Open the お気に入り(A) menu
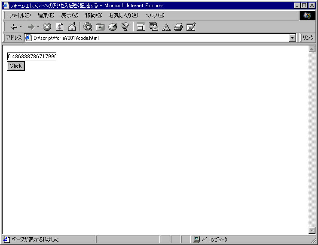The image size is (318, 245). tap(124, 15)
